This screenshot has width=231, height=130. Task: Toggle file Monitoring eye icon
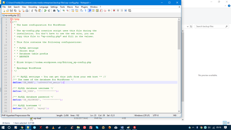click(x=109, y=10)
